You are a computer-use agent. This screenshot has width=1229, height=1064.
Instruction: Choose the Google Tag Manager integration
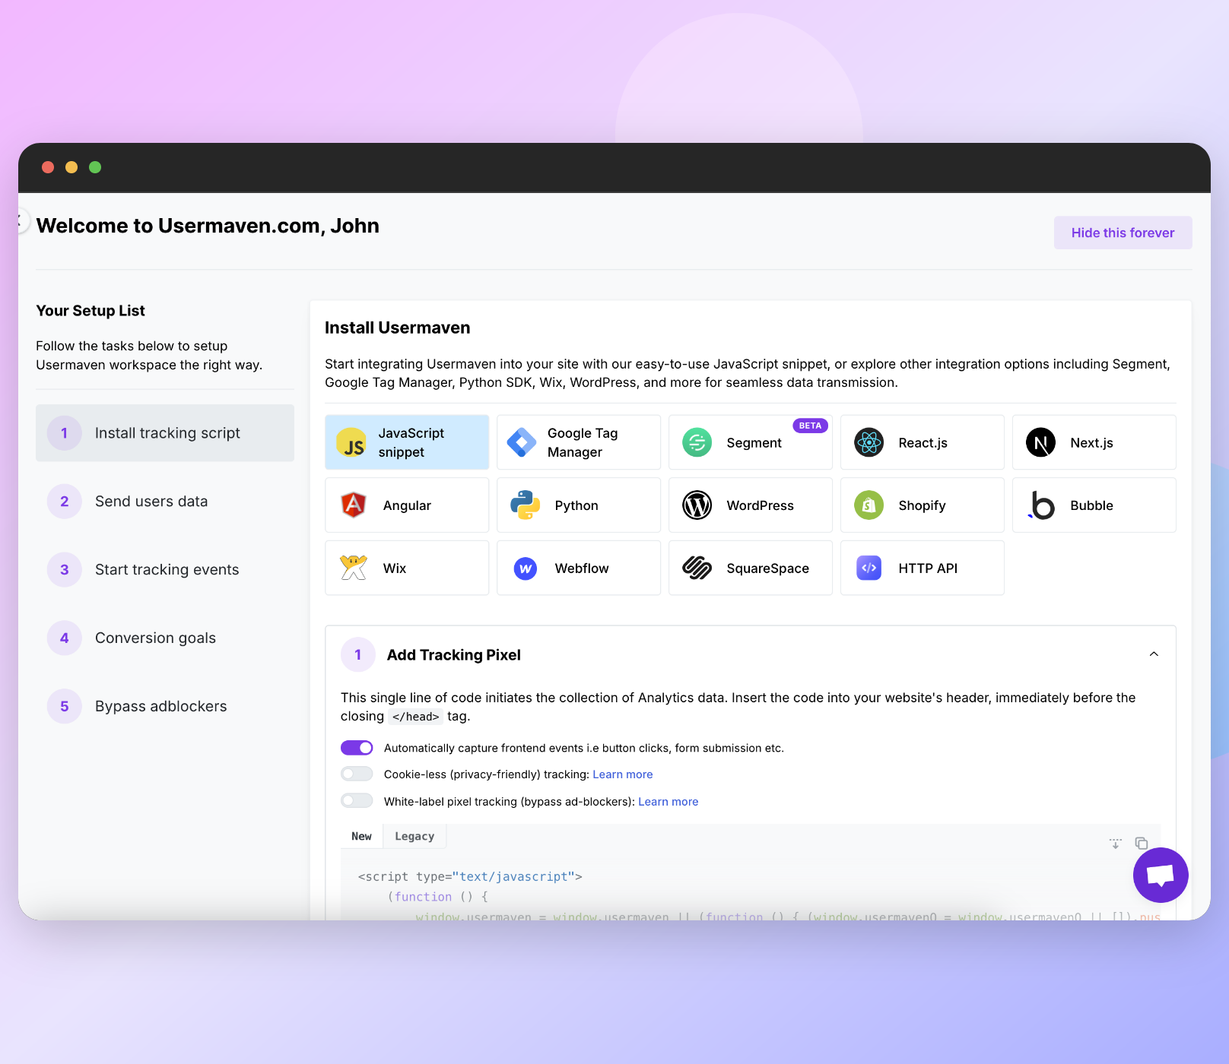(x=579, y=442)
